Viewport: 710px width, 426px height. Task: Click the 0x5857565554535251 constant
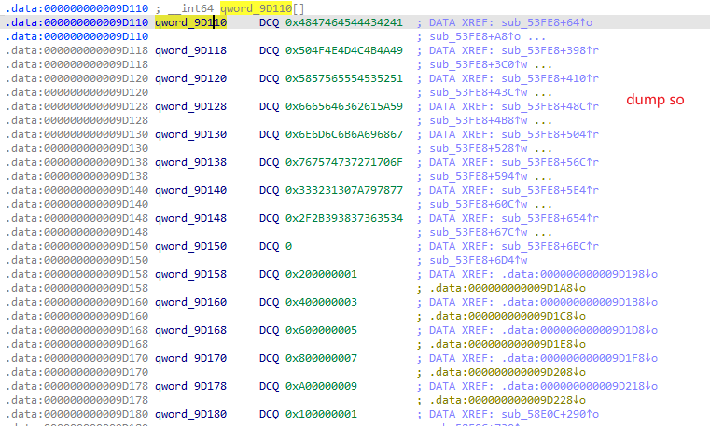click(344, 77)
